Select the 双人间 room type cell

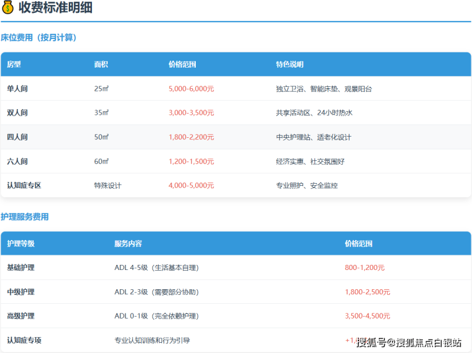pos(18,113)
